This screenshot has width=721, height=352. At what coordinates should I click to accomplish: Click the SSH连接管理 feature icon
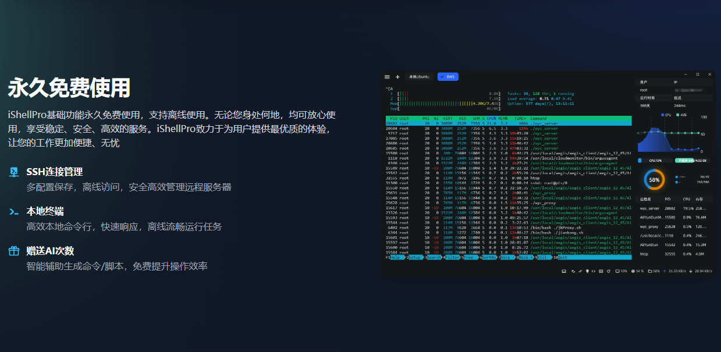[x=14, y=172]
